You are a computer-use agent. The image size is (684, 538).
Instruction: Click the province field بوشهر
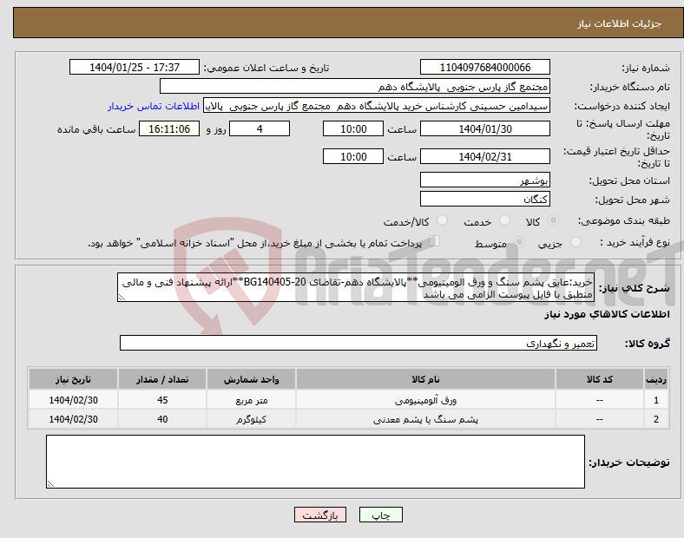coord(484,180)
